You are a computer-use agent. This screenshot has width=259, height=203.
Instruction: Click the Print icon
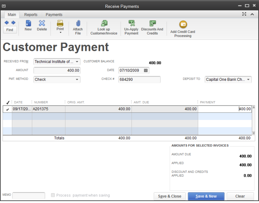(x=60, y=23)
